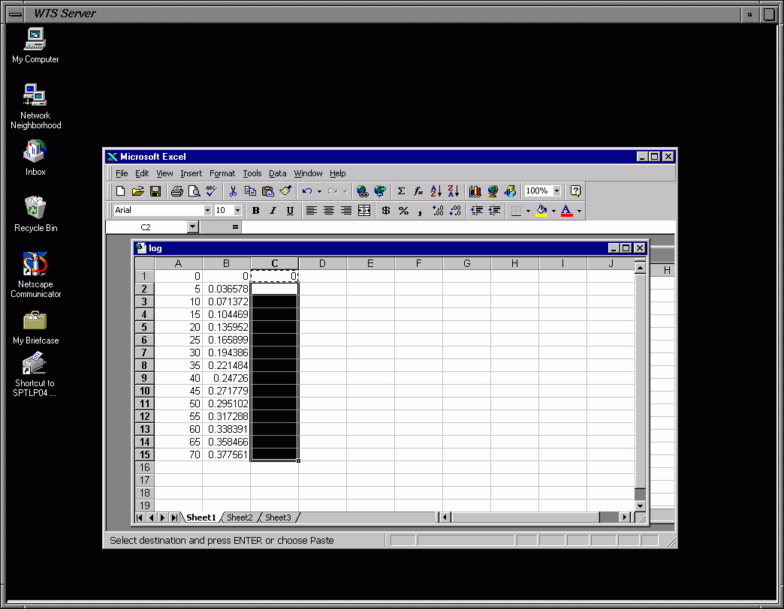Toggle Underline formatting

click(x=290, y=211)
